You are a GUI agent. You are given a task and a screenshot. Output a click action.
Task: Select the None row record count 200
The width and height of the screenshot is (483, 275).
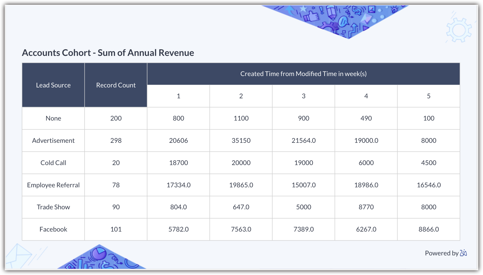coord(116,118)
